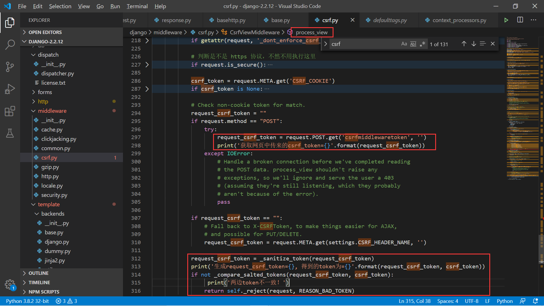
Task: Expand the replace field in find widget
Action: 326,44
